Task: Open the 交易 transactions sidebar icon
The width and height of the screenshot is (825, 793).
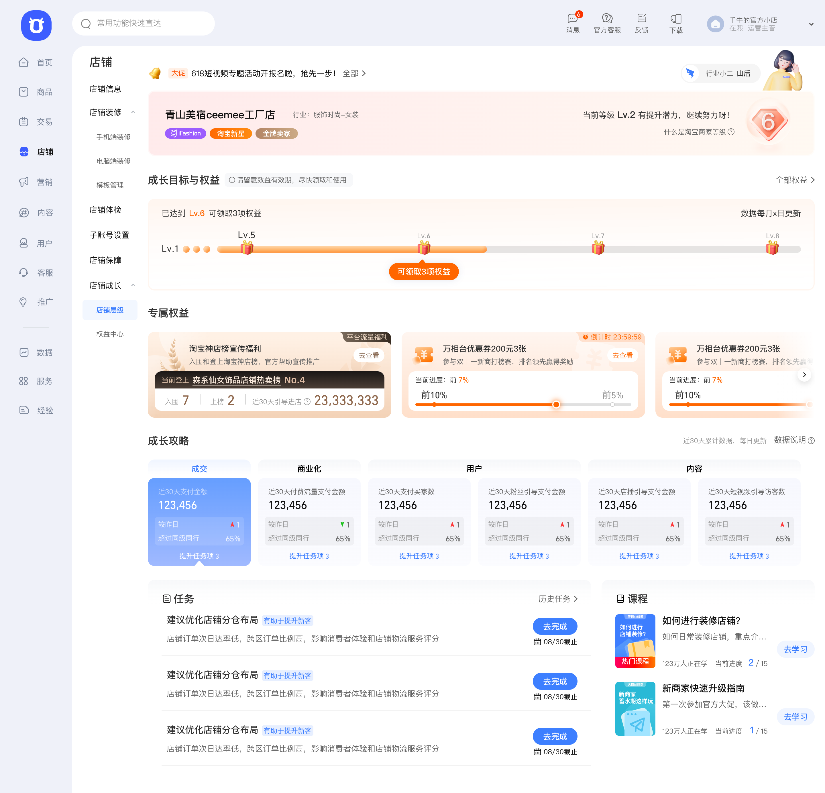Action: [x=23, y=122]
